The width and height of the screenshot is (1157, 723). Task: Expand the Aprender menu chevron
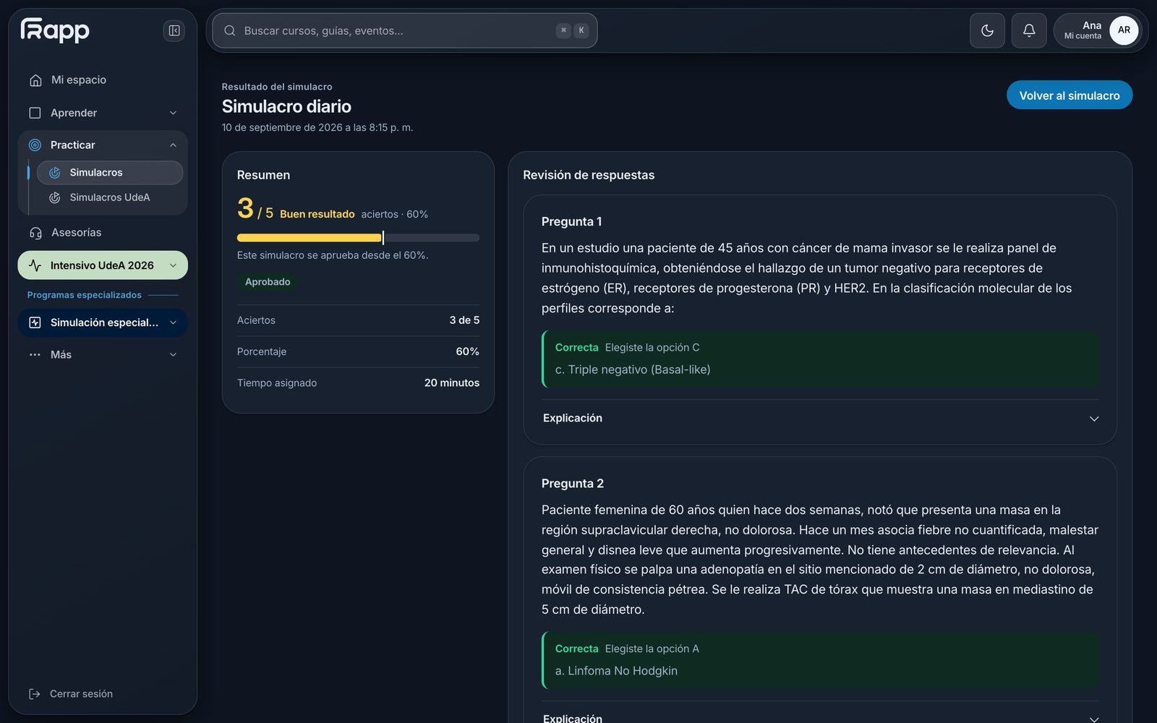[x=173, y=113]
